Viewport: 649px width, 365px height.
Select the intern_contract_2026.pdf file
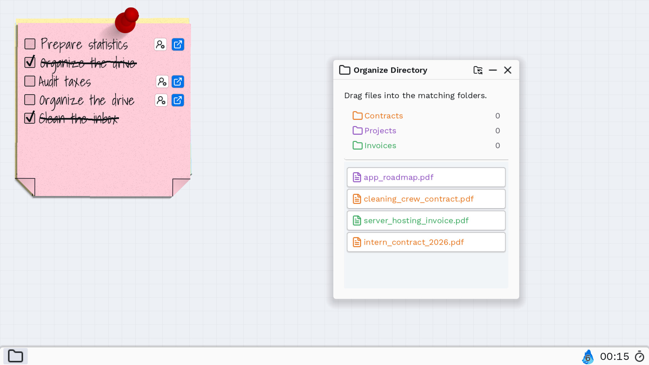(426, 242)
